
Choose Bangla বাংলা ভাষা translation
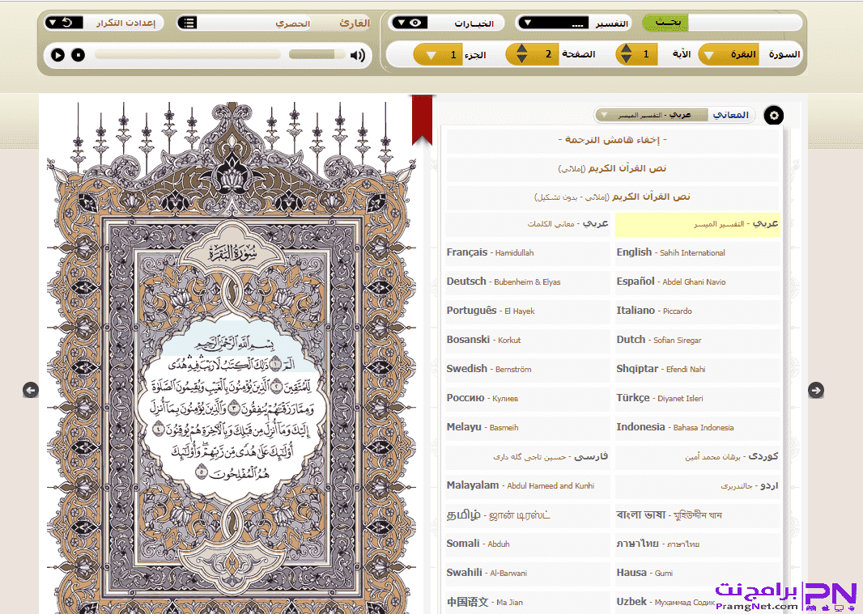[697, 515]
